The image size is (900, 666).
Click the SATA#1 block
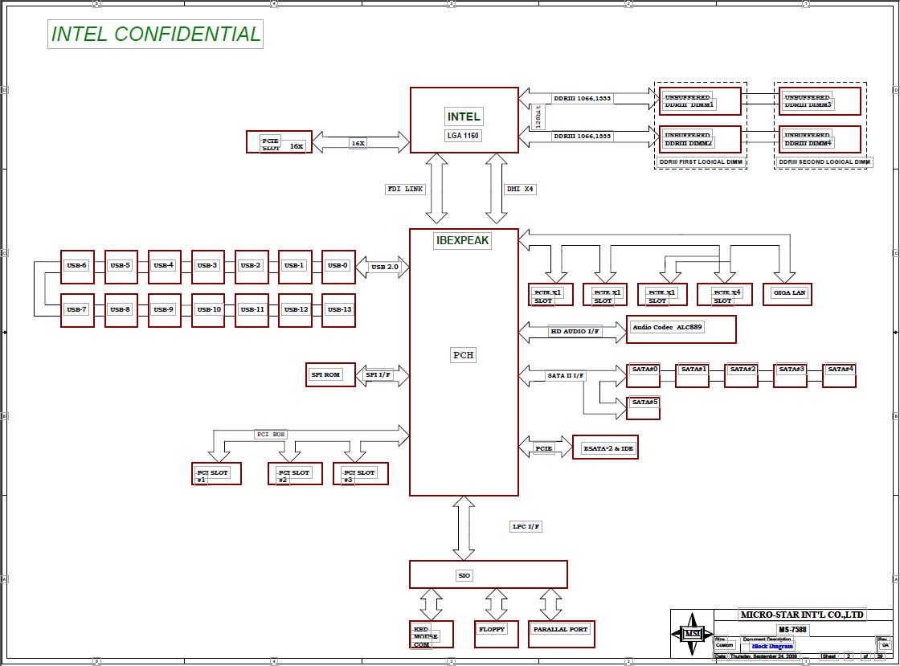click(x=692, y=375)
